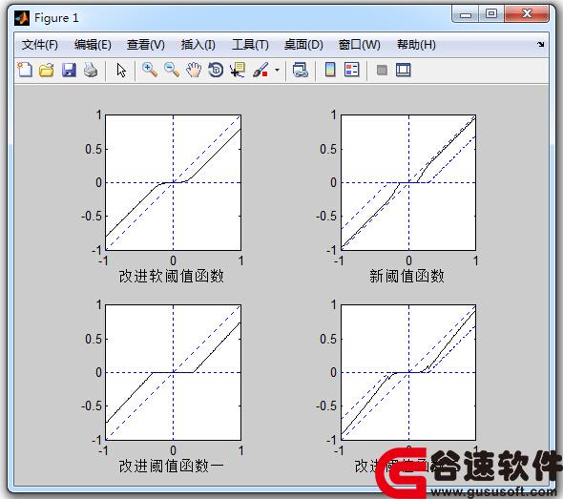Enable the Rotate 3D tool

pyautogui.click(x=216, y=70)
